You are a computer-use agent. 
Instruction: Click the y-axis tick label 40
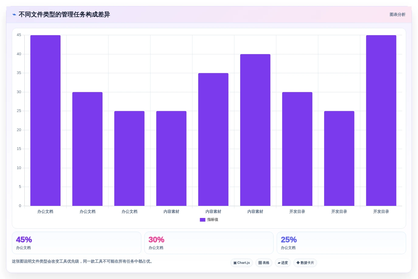coord(19,54)
